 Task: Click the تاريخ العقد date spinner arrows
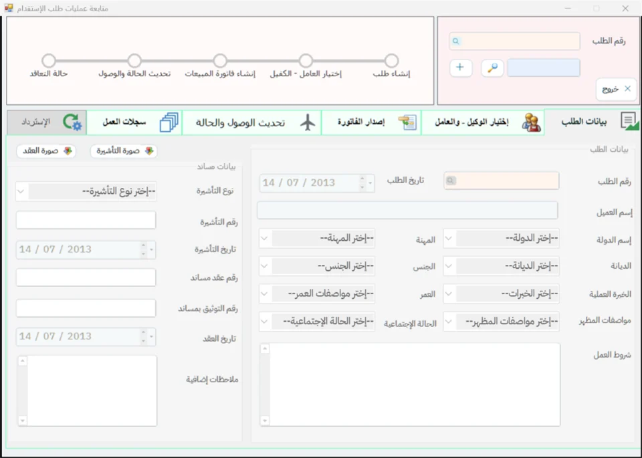[143, 337]
